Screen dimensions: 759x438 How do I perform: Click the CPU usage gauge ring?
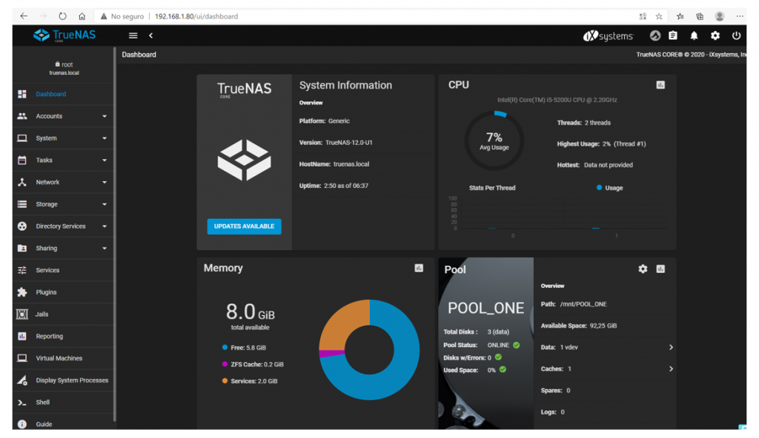tap(494, 141)
